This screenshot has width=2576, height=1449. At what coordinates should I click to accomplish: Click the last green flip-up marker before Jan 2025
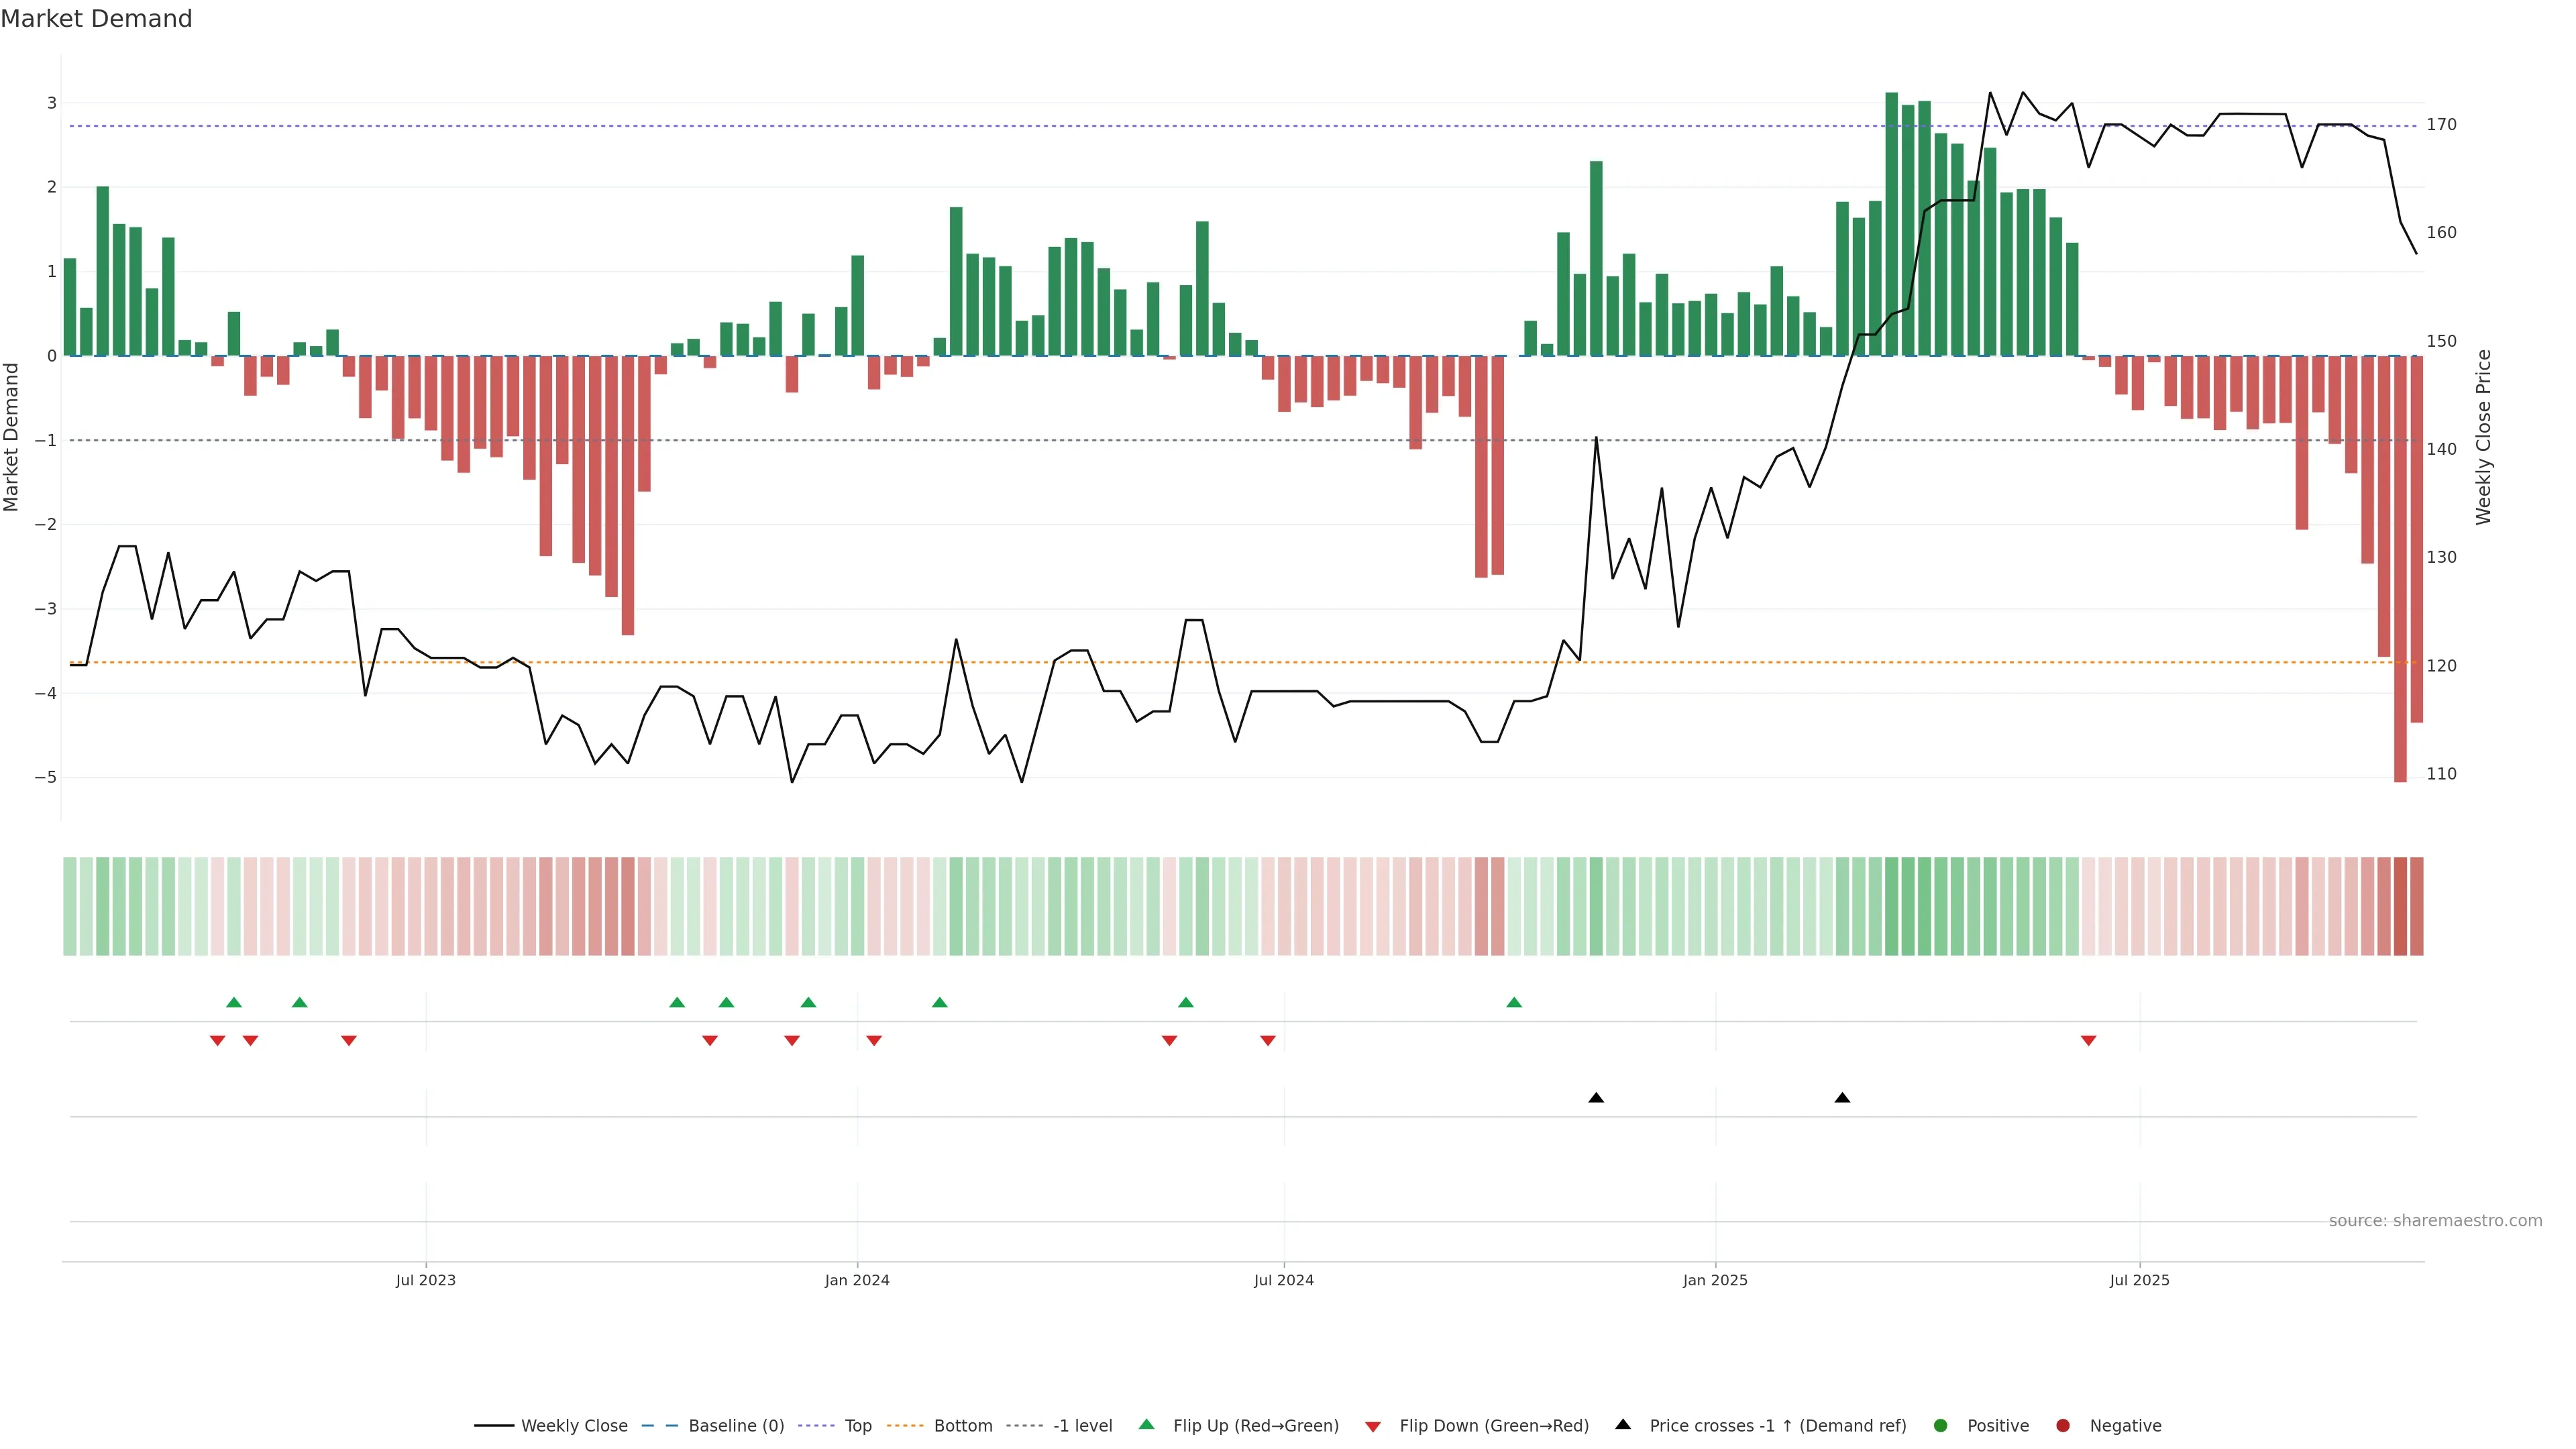coord(1514,1002)
